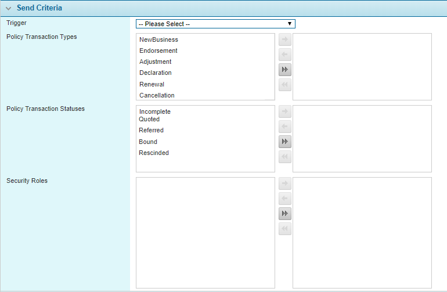The width and height of the screenshot is (447, 292).
Task: Select the Endorsement transaction type
Action: click(x=158, y=51)
